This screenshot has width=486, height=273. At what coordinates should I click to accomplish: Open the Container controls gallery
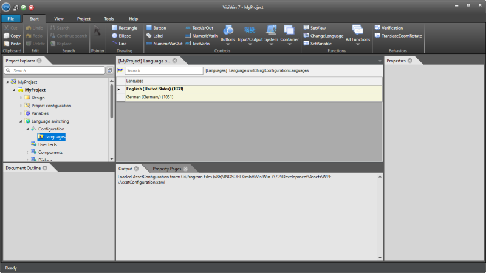coord(289,35)
